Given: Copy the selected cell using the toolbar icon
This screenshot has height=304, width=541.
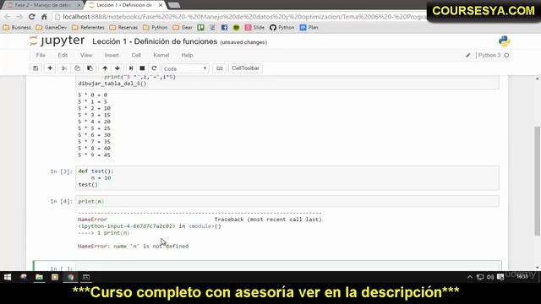Looking at the screenshot, I should (77, 68).
